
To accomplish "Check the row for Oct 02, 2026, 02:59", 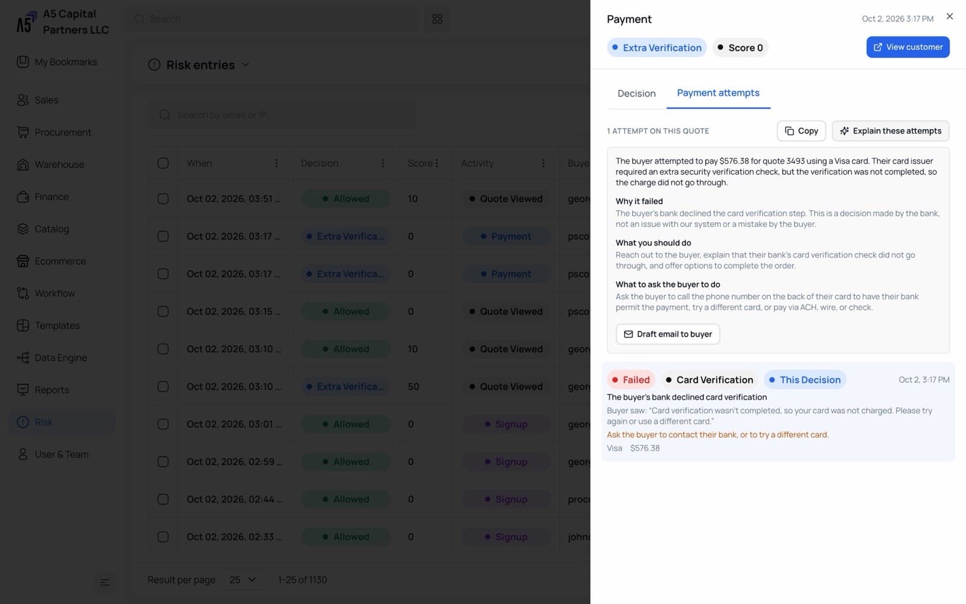I will tap(163, 462).
